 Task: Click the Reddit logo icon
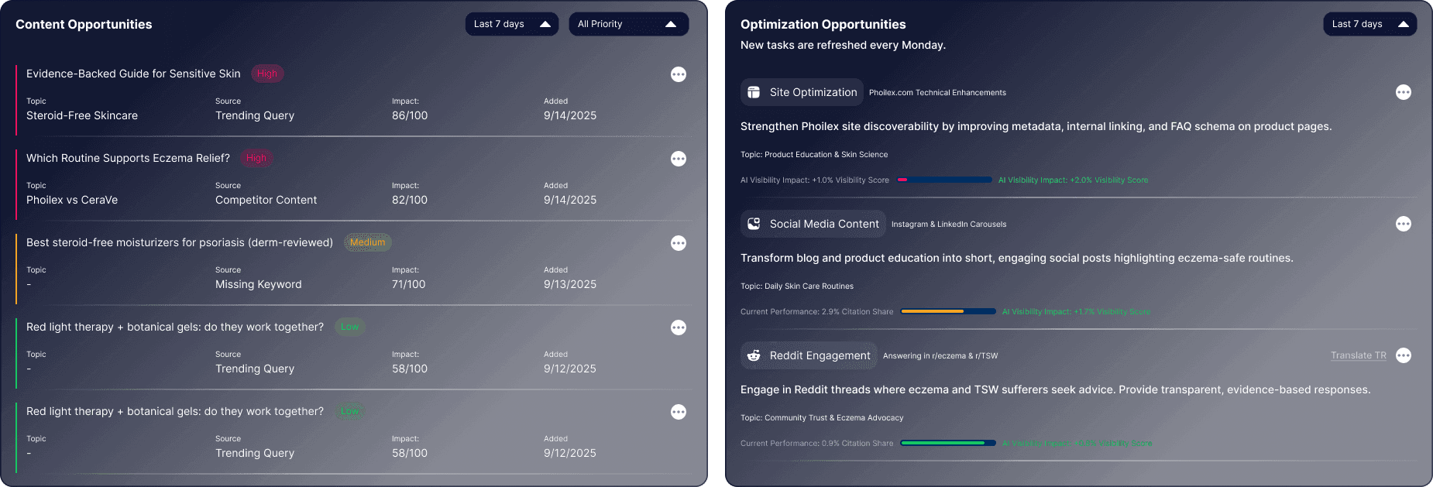click(x=754, y=355)
